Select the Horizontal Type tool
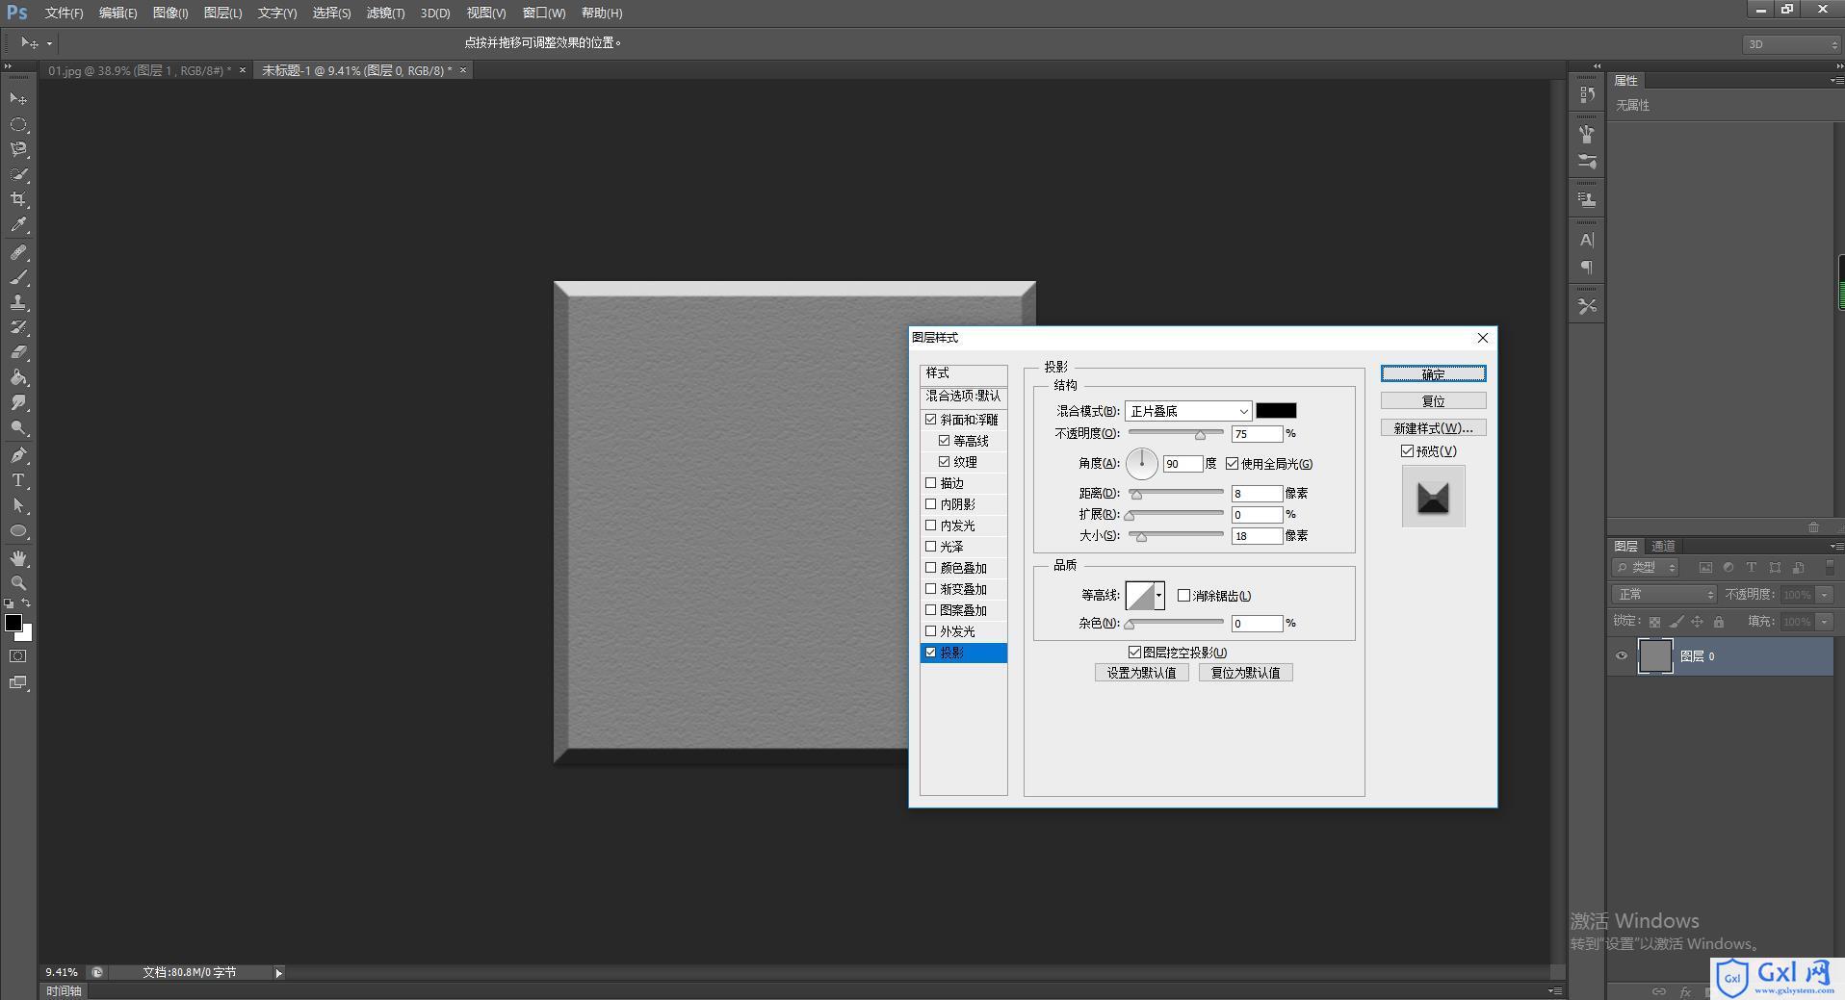 click(x=18, y=480)
